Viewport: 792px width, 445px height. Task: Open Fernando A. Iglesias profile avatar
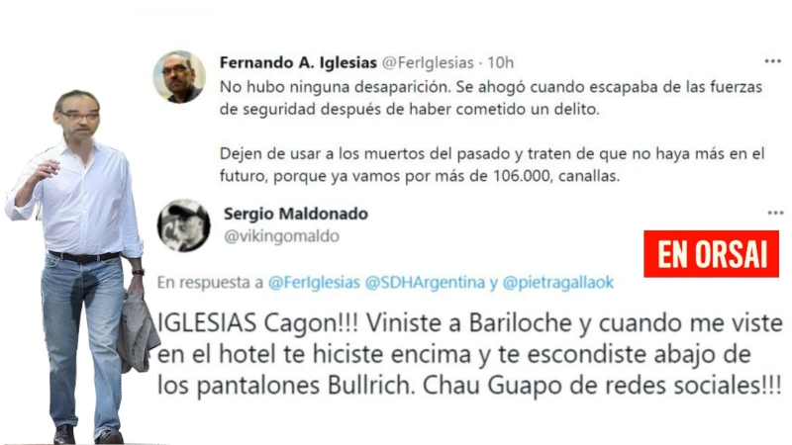pos(179,77)
